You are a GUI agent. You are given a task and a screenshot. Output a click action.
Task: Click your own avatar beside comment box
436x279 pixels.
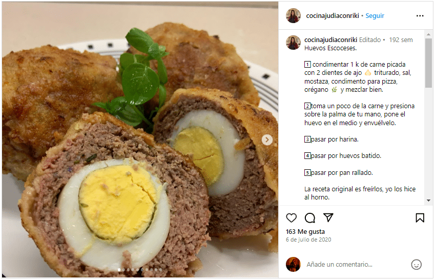294,265
